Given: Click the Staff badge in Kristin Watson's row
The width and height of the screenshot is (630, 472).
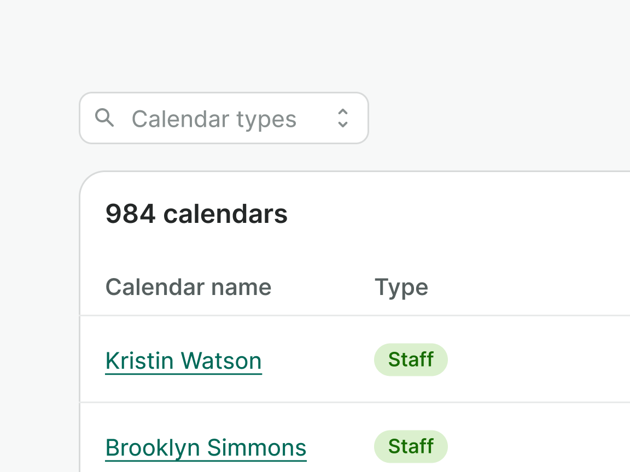Looking at the screenshot, I should tap(411, 359).
